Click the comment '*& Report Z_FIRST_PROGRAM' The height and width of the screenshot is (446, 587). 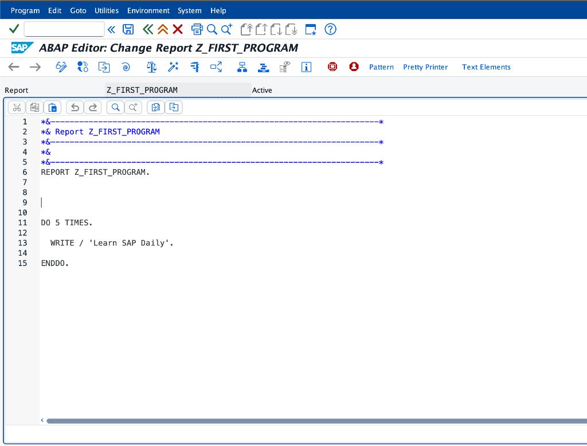[x=100, y=132]
